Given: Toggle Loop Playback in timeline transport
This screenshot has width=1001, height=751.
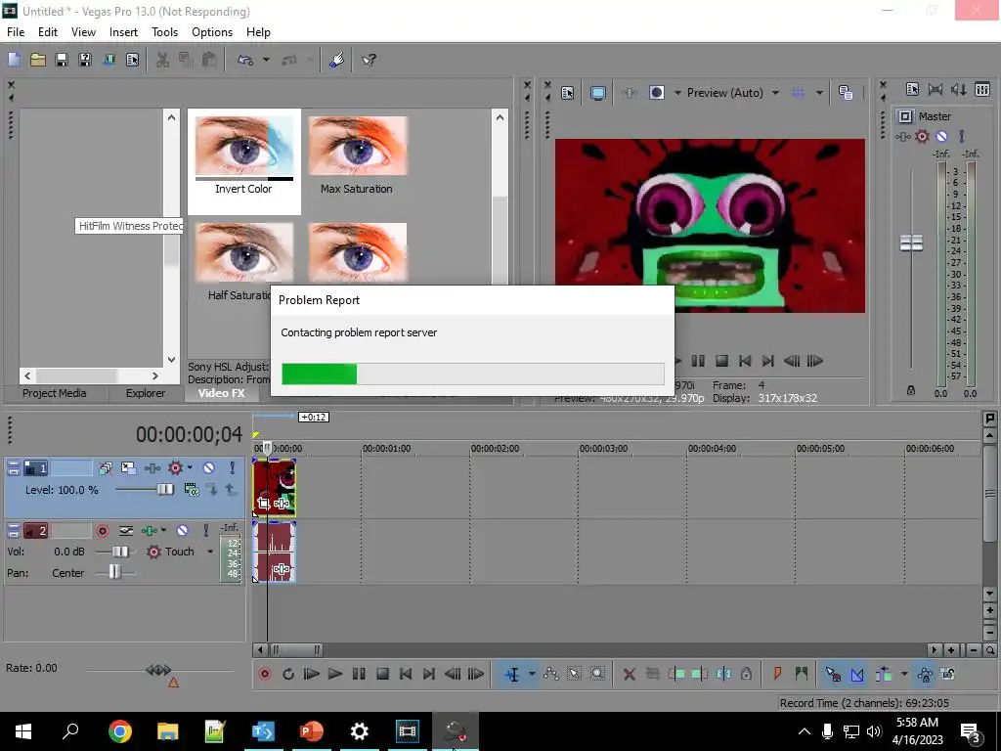Looking at the screenshot, I should (288, 675).
